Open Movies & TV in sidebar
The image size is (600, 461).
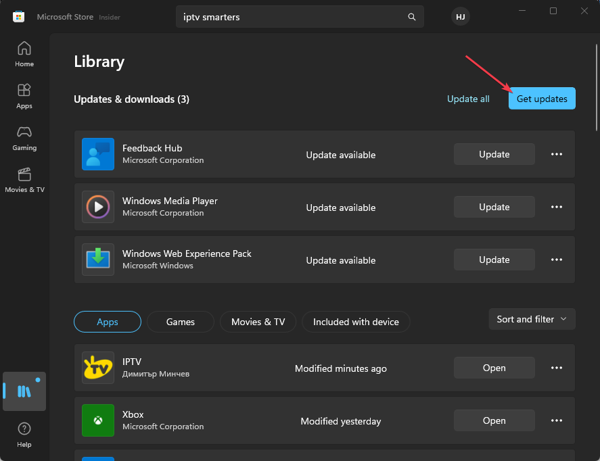24,180
